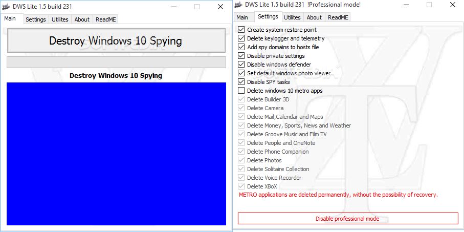Viewport: 464px width, 232px height.
Task: Toggle Disable SPY tasks checkbox
Action: pos(241,82)
